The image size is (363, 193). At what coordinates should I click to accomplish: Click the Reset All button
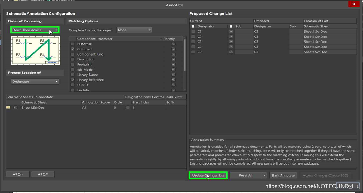coord(246,176)
